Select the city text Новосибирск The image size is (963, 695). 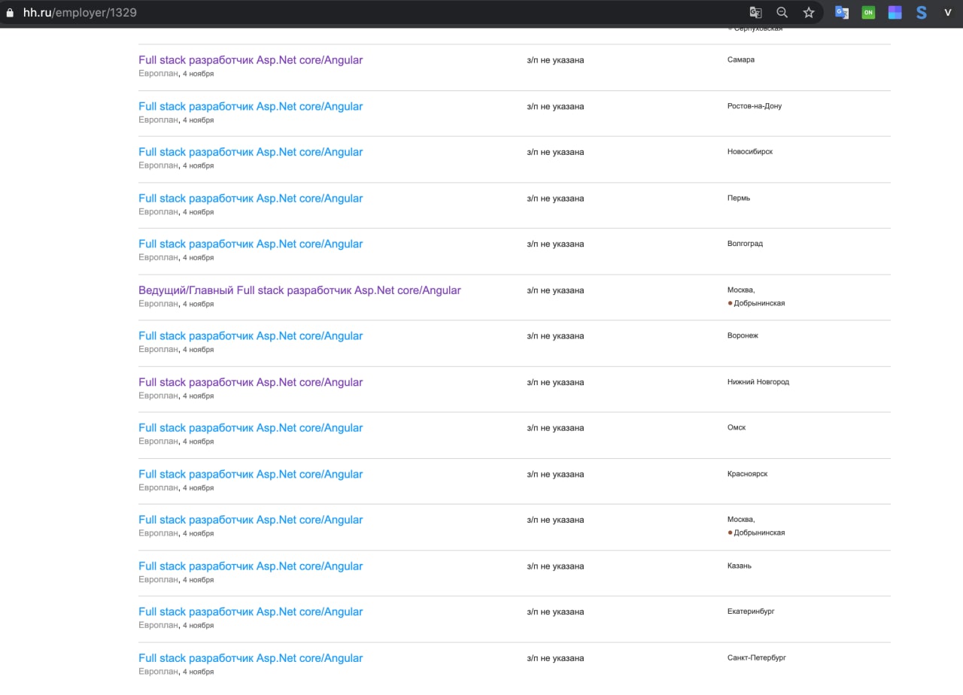[750, 151]
